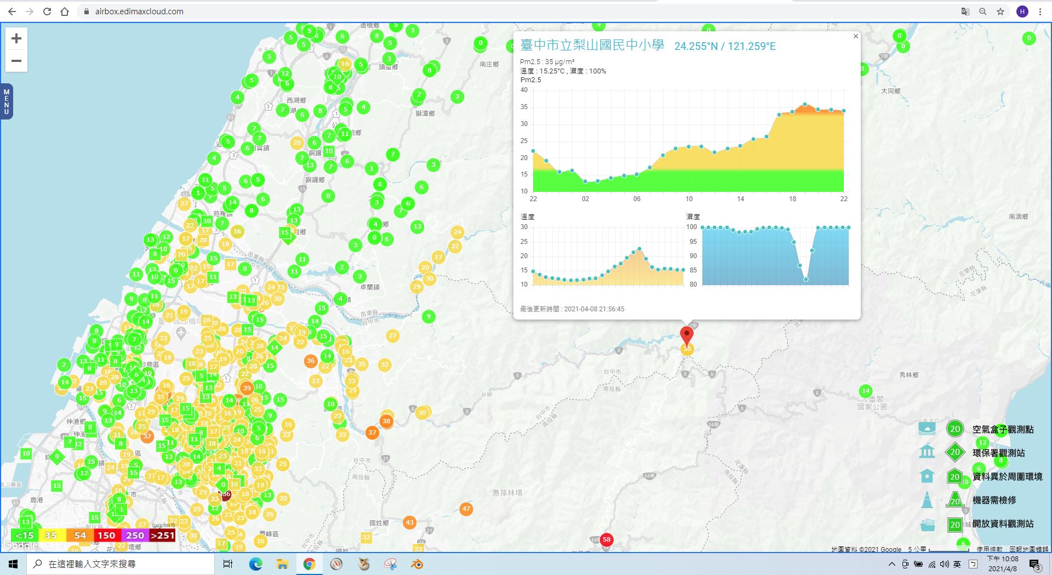Open Microsoft Edge from taskbar

[255, 564]
